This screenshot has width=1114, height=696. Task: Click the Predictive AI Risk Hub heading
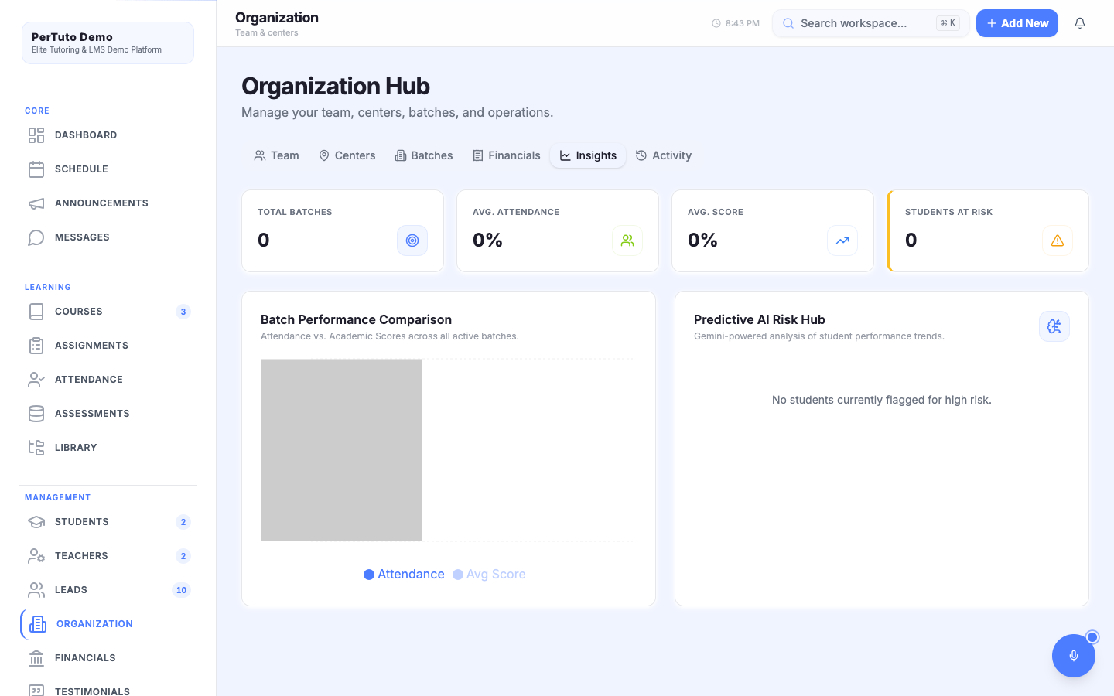[x=760, y=319]
